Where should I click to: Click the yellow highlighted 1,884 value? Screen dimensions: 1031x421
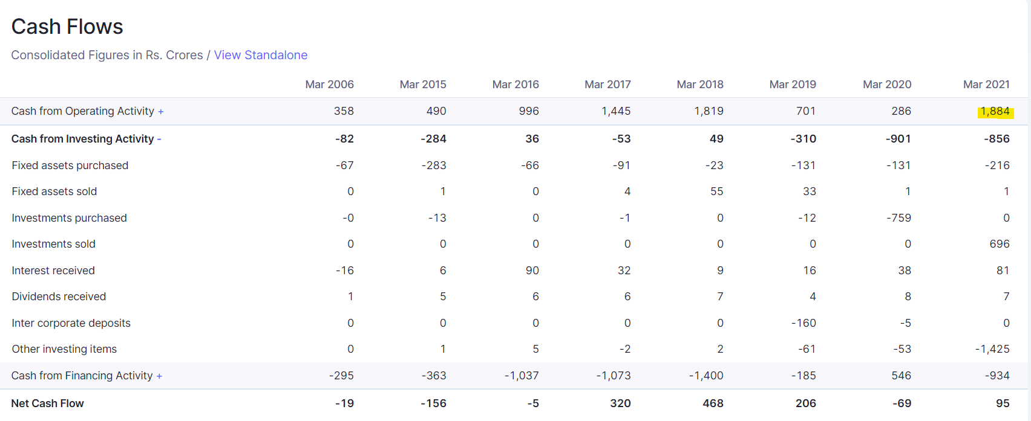point(995,111)
